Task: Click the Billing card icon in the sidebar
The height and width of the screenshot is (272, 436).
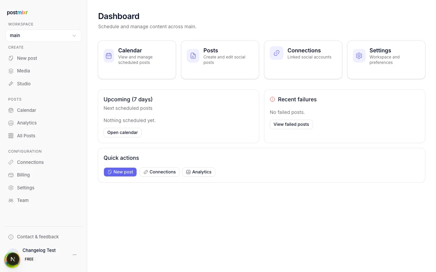Action: (x=11, y=175)
